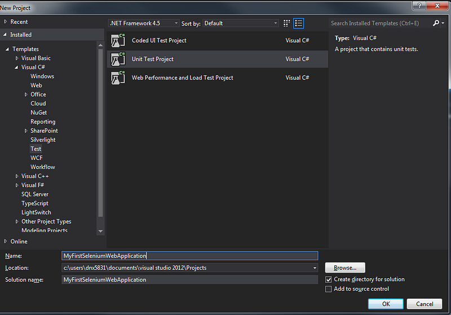Click the Unit Test Project flask icon
The image size is (451, 315).
pyautogui.click(x=118, y=59)
